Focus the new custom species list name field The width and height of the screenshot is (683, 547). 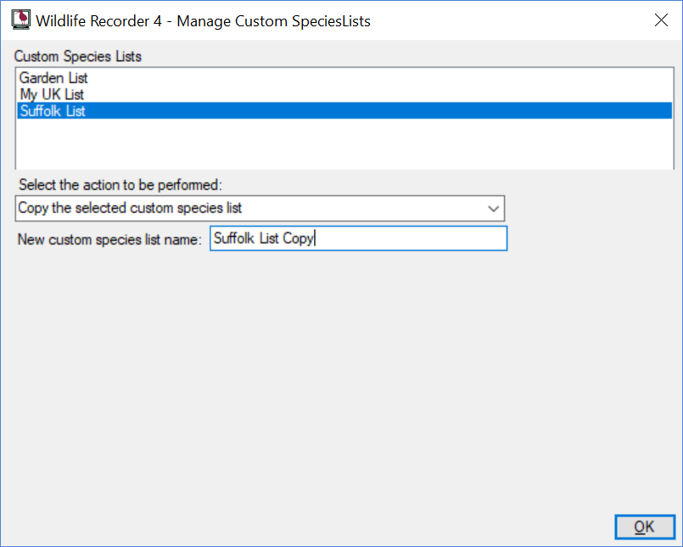[359, 238]
